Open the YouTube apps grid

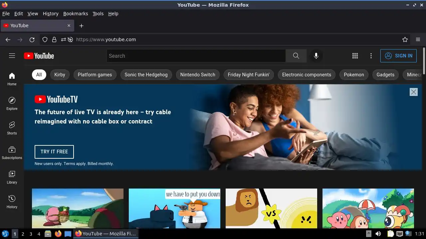click(x=355, y=56)
